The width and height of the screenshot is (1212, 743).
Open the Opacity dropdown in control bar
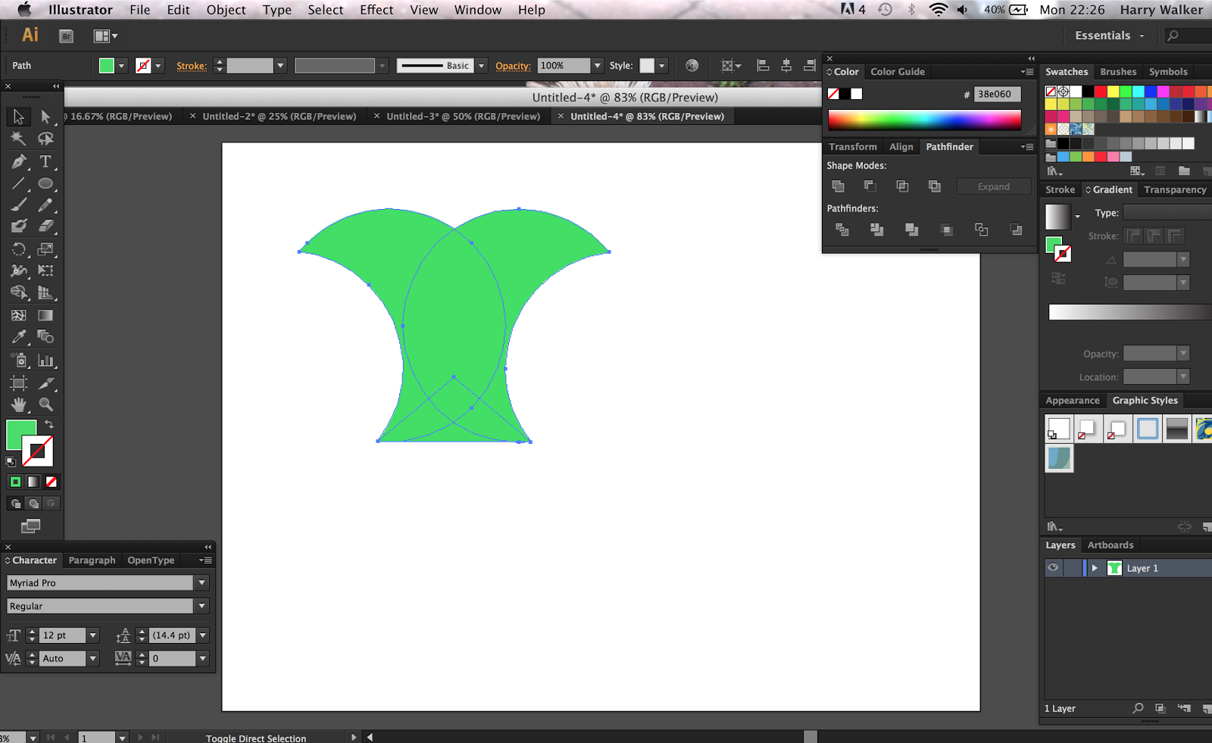point(598,65)
